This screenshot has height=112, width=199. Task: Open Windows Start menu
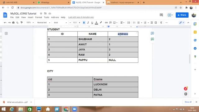click(x=3, y=109)
